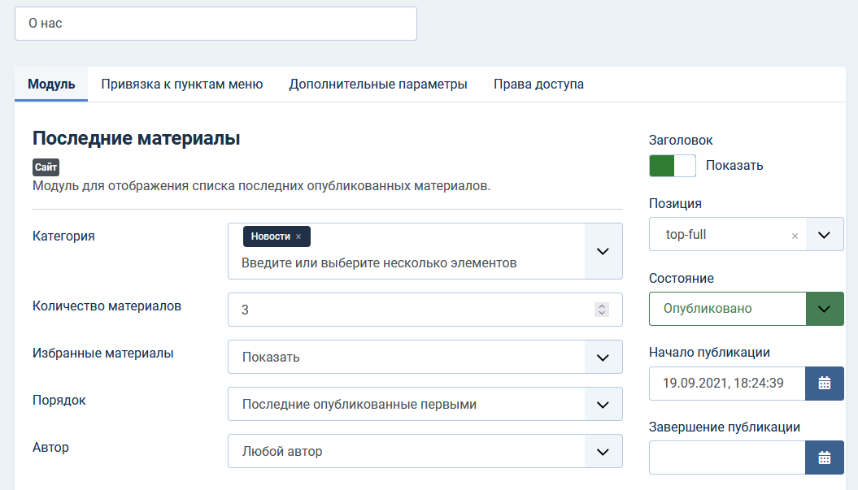
Task: Select the Модуль tab
Action: [51, 85]
